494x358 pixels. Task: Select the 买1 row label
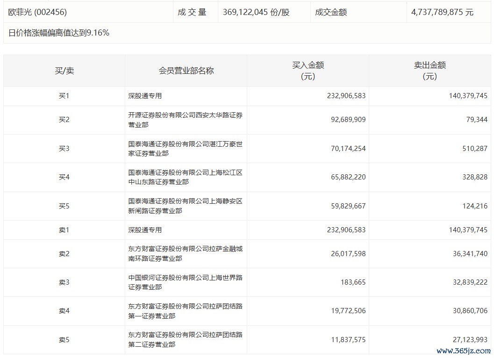tap(64, 96)
